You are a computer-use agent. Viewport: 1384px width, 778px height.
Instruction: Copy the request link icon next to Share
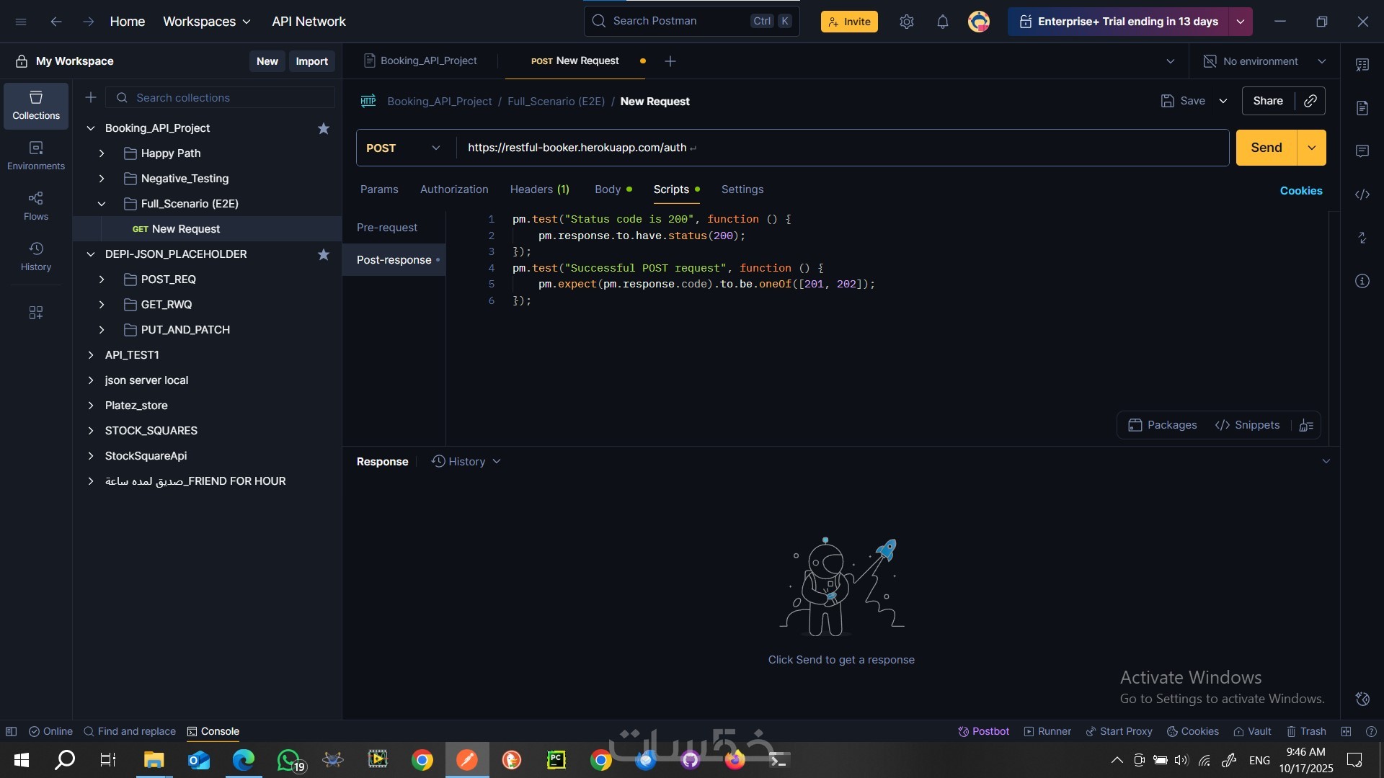[x=1310, y=101]
